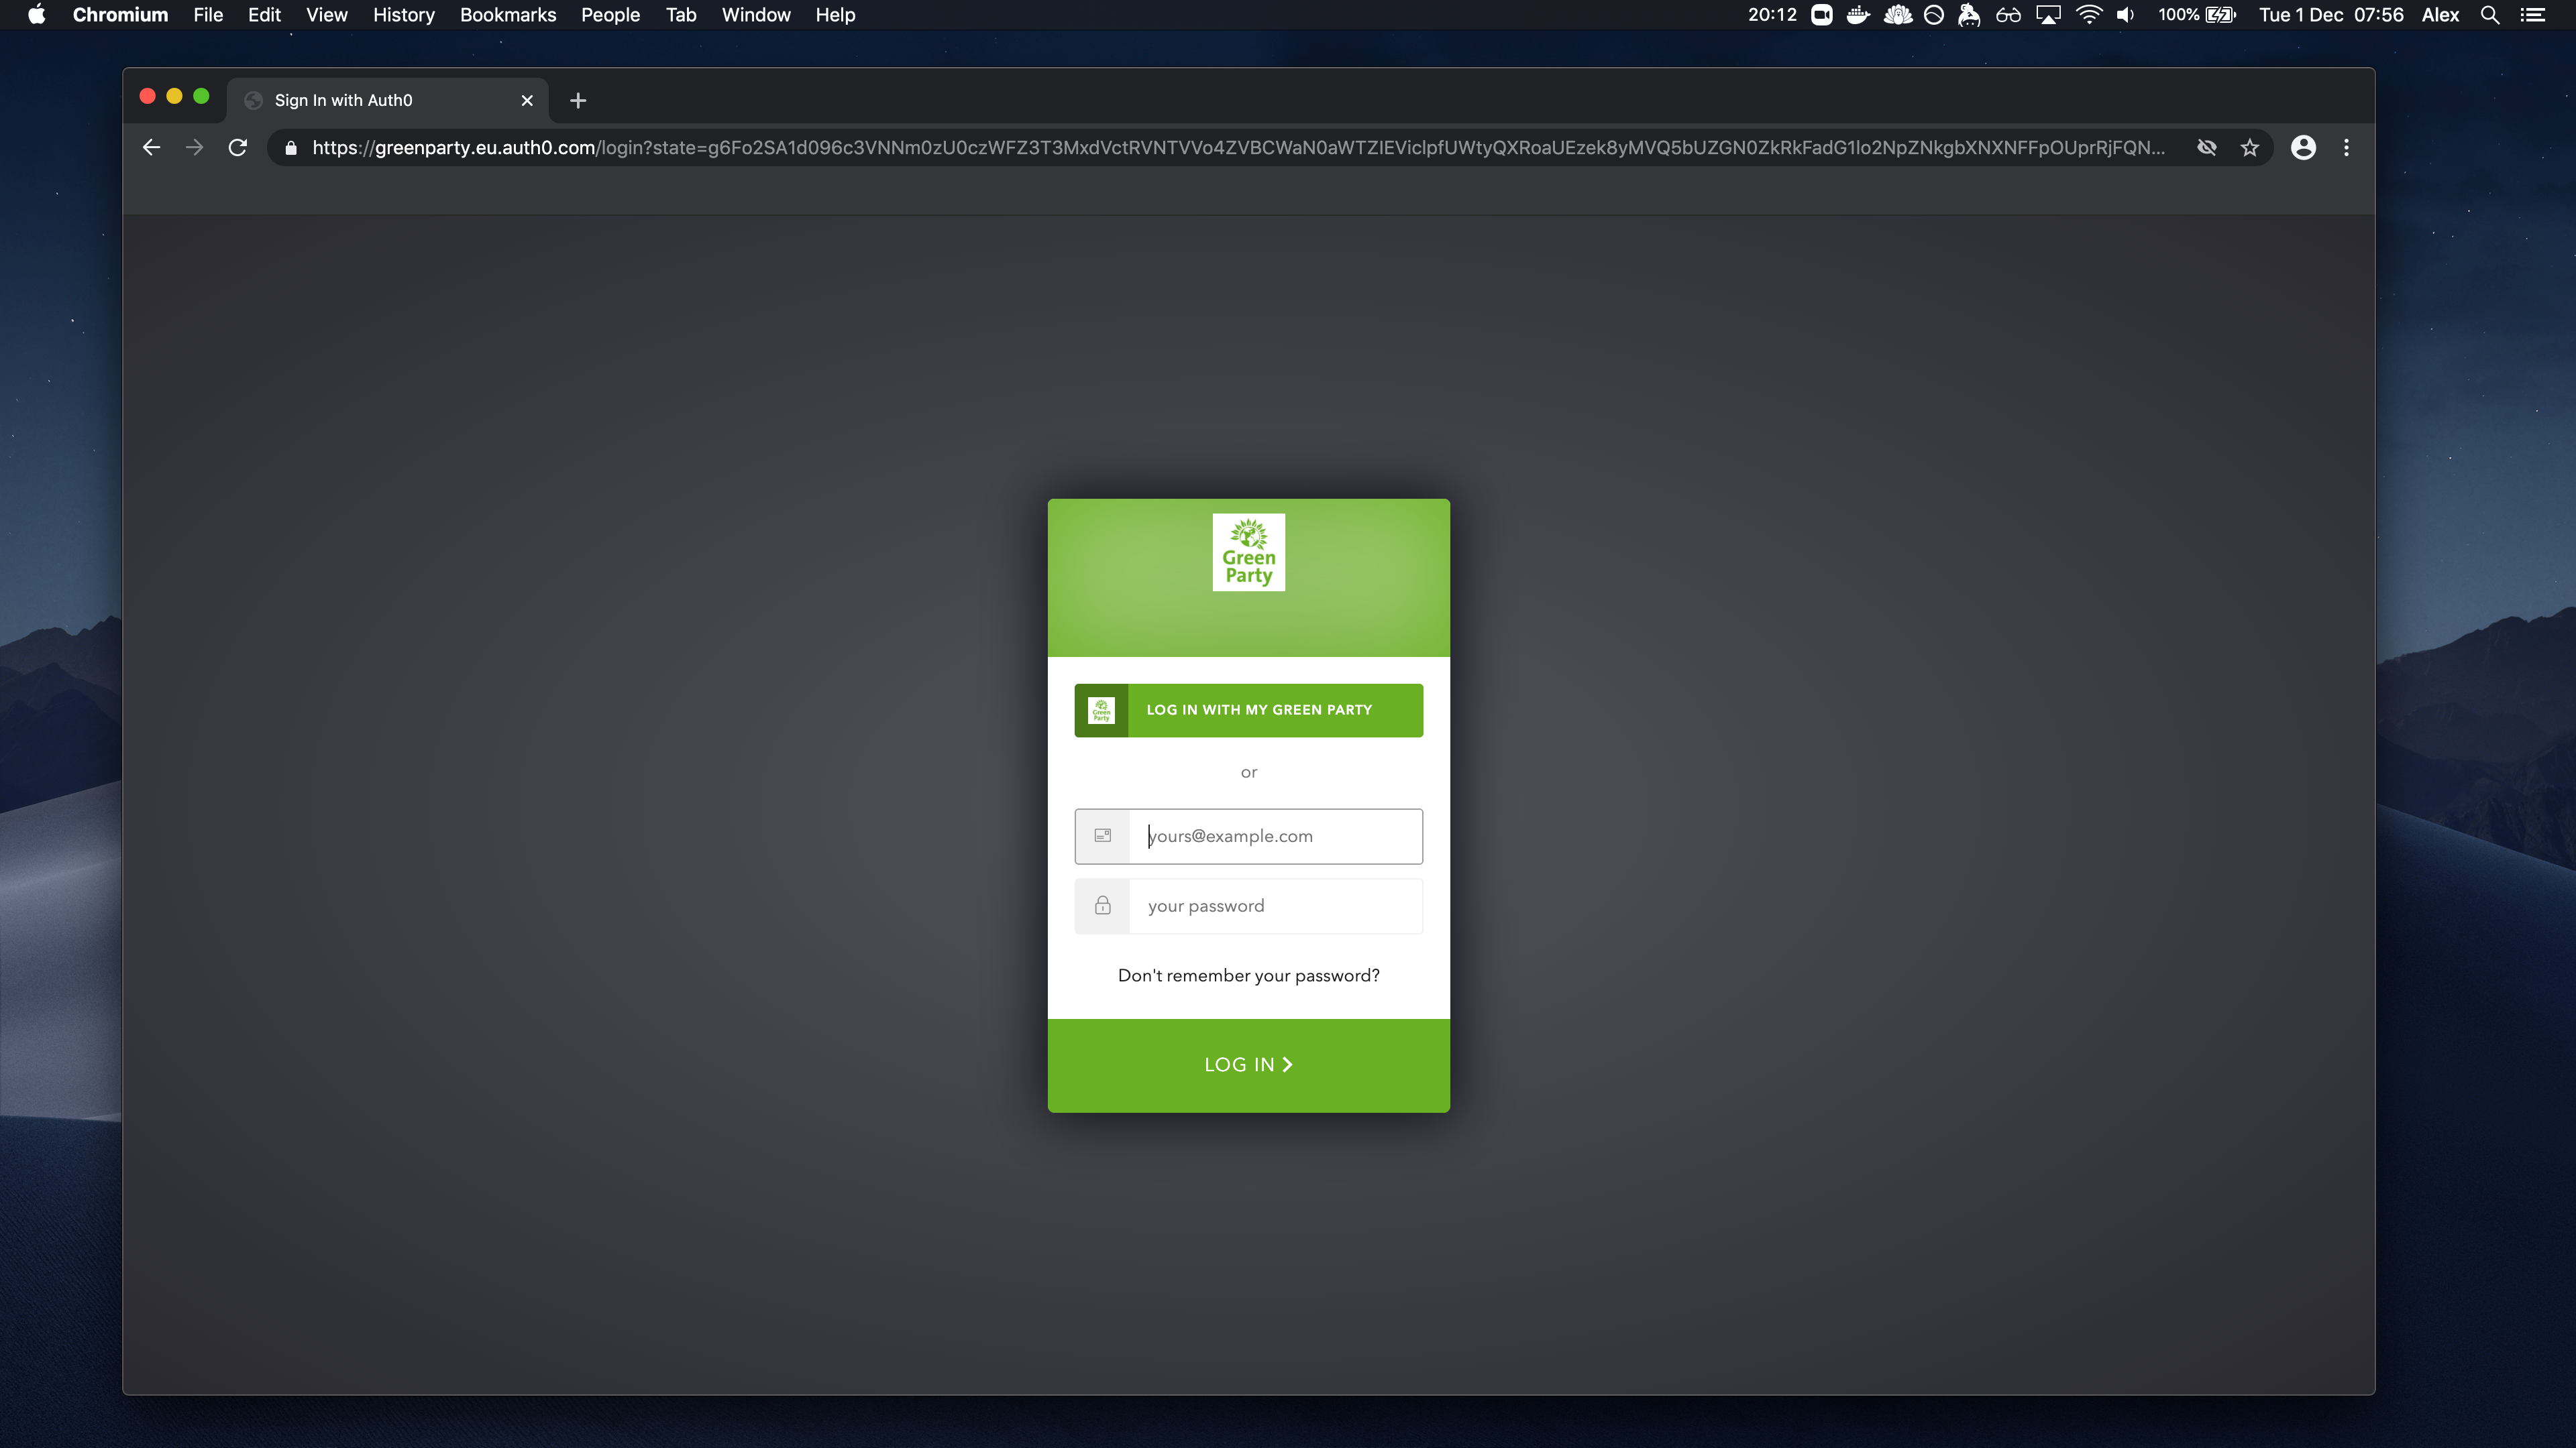Open the Chromium application menu
Viewport: 2576px width, 1448px height.
(120, 15)
